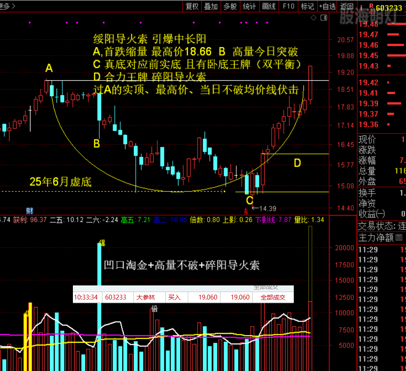The width and height of the screenshot is (406, 371).
Task: Click the 14.39 low price label
Action: click(267, 208)
